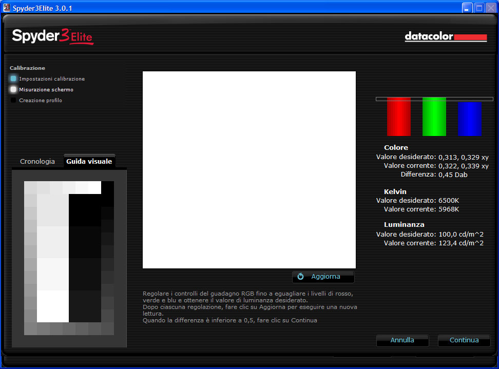Click the datacolor logo

pos(446,36)
